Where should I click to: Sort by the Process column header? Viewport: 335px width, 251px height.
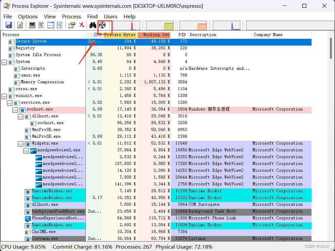pos(43,35)
